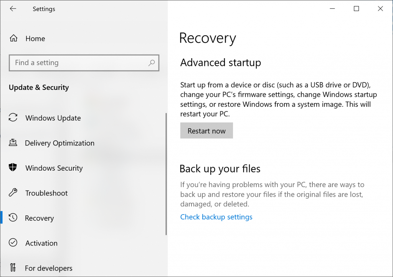Open Check backup settings link

click(x=216, y=217)
